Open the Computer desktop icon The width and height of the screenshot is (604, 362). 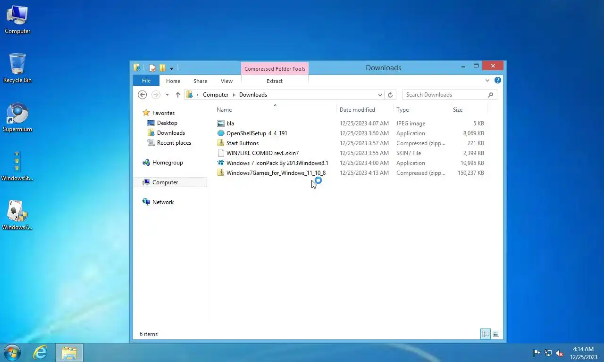[17, 20]
